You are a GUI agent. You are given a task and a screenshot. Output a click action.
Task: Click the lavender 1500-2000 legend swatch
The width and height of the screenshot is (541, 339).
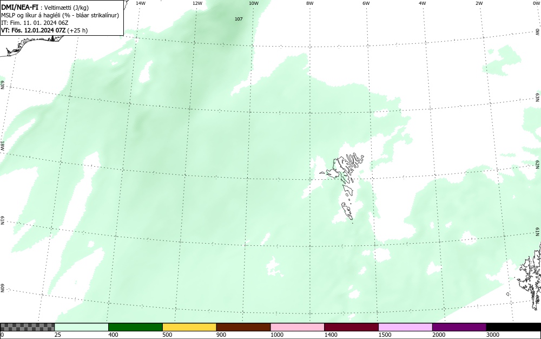click(x=405, y=327)
